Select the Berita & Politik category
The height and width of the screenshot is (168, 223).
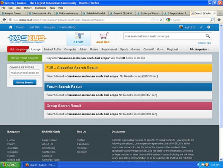[52, 49]
